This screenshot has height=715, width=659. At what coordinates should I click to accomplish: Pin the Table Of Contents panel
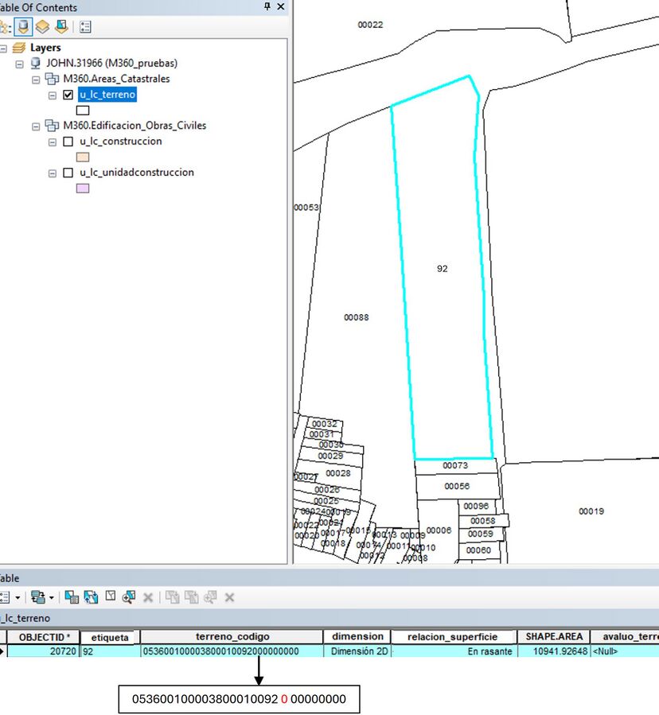tap(267, 7)
